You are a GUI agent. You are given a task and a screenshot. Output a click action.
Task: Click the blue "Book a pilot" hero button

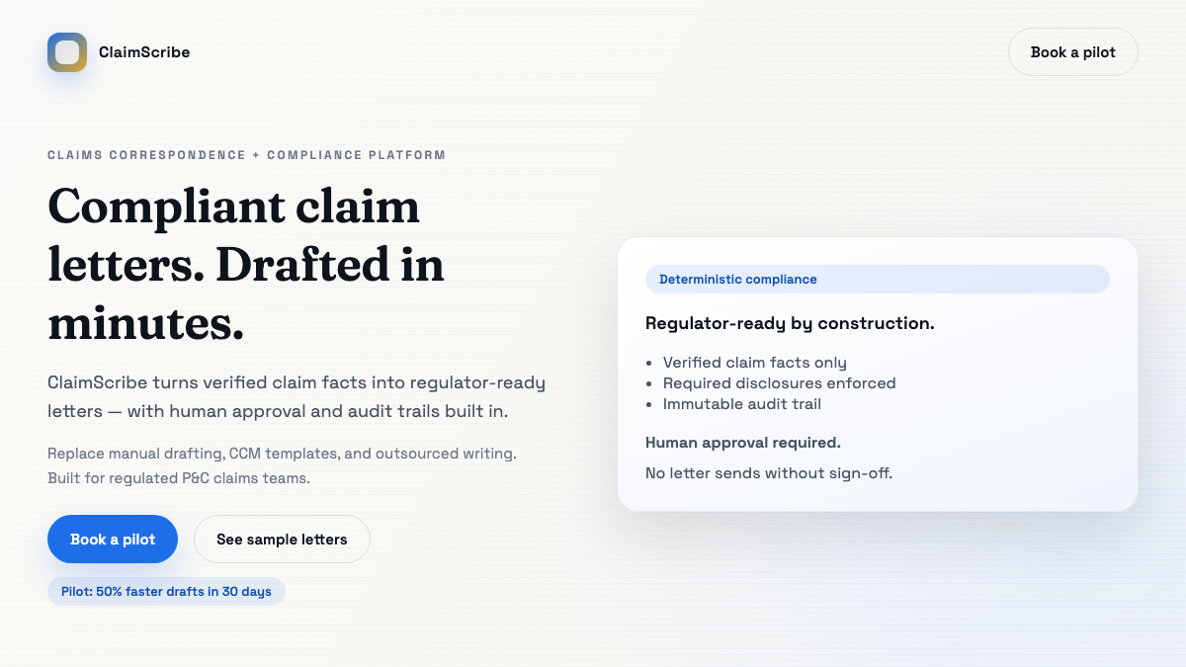[112, 539]
